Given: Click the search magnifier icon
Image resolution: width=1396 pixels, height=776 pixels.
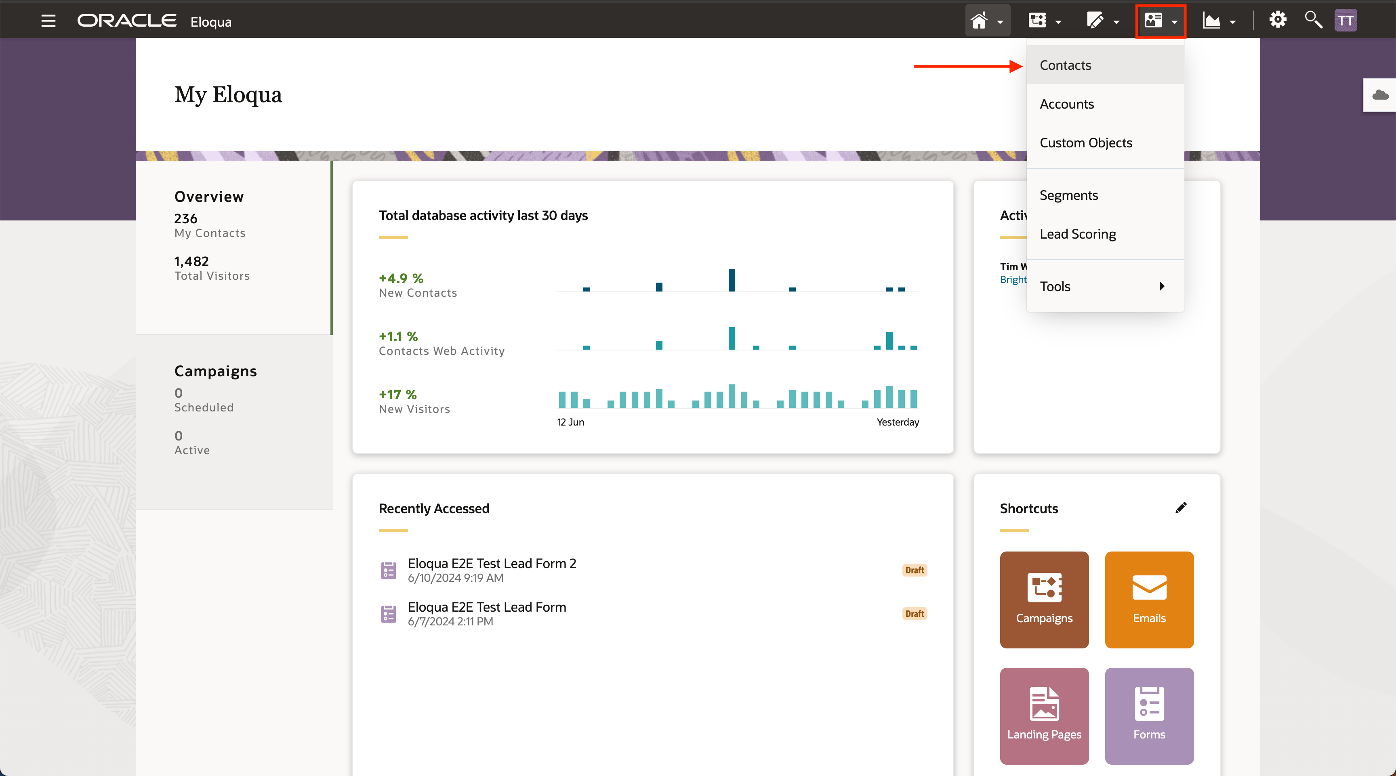Looking at the screenshot, I should (x=1313, y=20).
